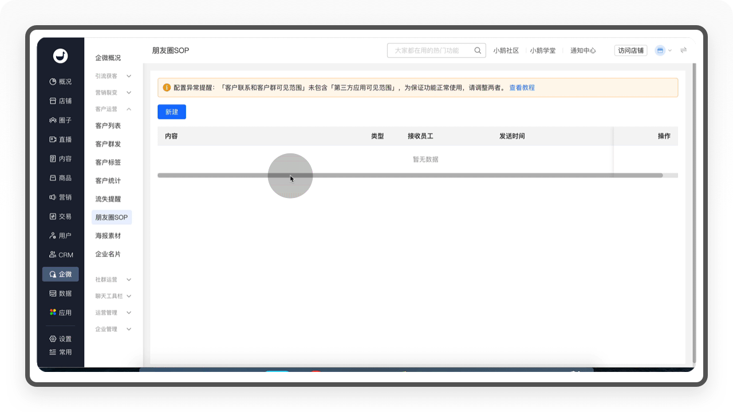Click the 访问店铺 button
Image resolution: width=733 pixels, height=412 pixels.
click(x=630, y=50)
